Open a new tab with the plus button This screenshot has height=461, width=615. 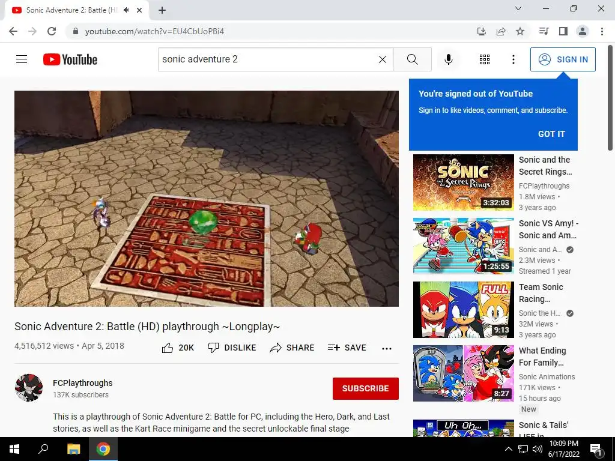coord(162,10)
